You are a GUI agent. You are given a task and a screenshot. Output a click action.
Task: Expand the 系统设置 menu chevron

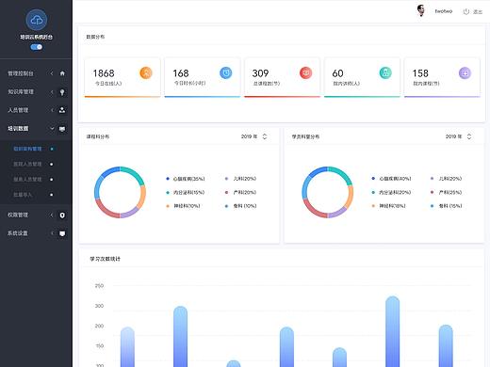click(52, 233)
